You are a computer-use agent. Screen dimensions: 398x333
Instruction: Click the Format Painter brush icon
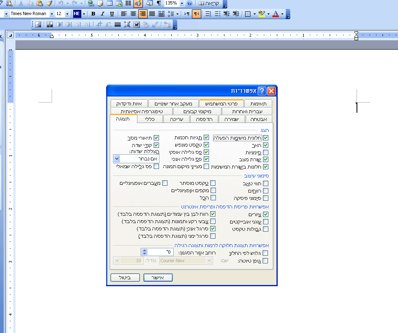[49, 3]
